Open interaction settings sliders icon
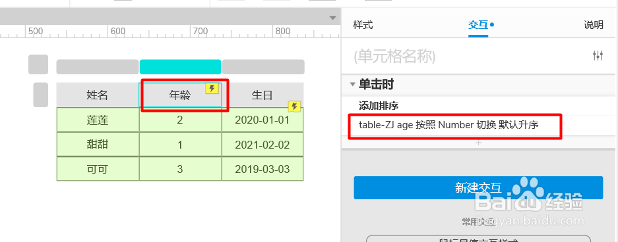This screenshot has height=242, width=618. (598, 56)
